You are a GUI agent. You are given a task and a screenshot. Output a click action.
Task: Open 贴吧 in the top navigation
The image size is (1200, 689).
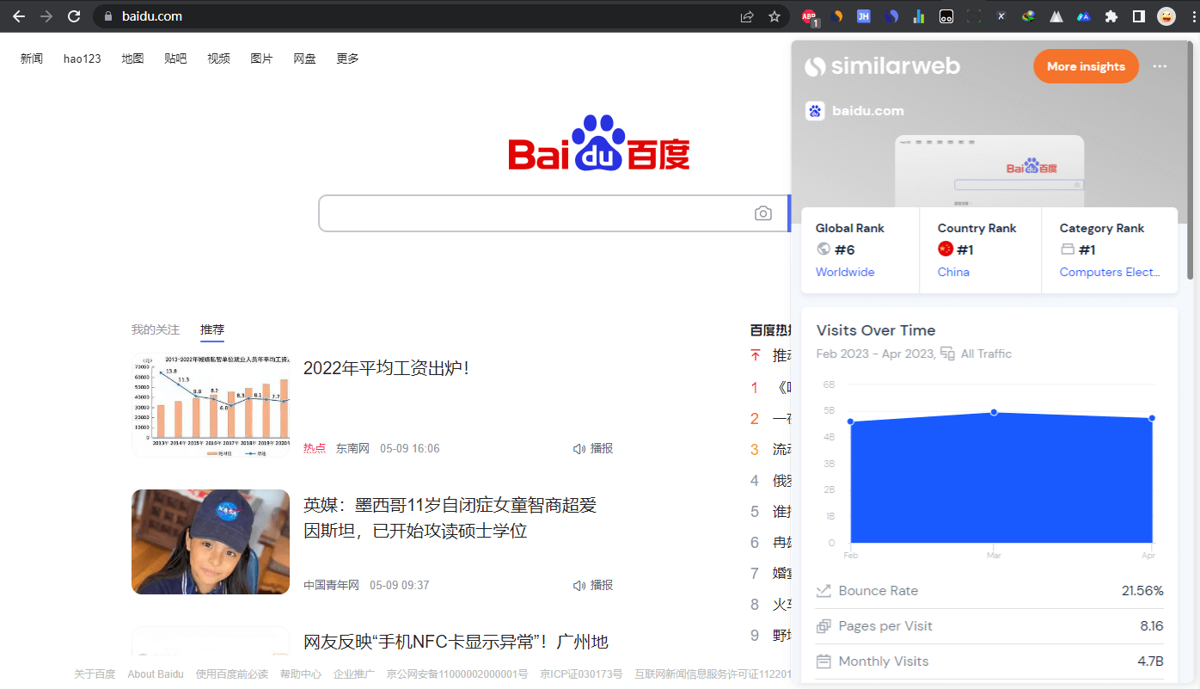pos(175,58)
